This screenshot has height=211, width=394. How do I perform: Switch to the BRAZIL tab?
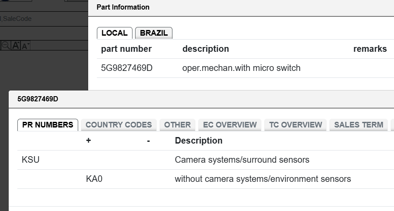point(154,33)
